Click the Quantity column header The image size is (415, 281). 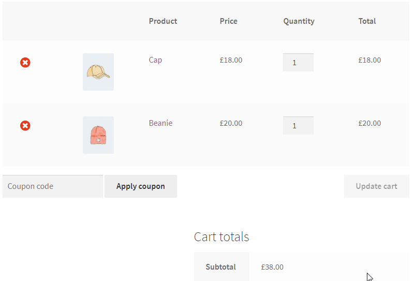[x=299, y=21]
